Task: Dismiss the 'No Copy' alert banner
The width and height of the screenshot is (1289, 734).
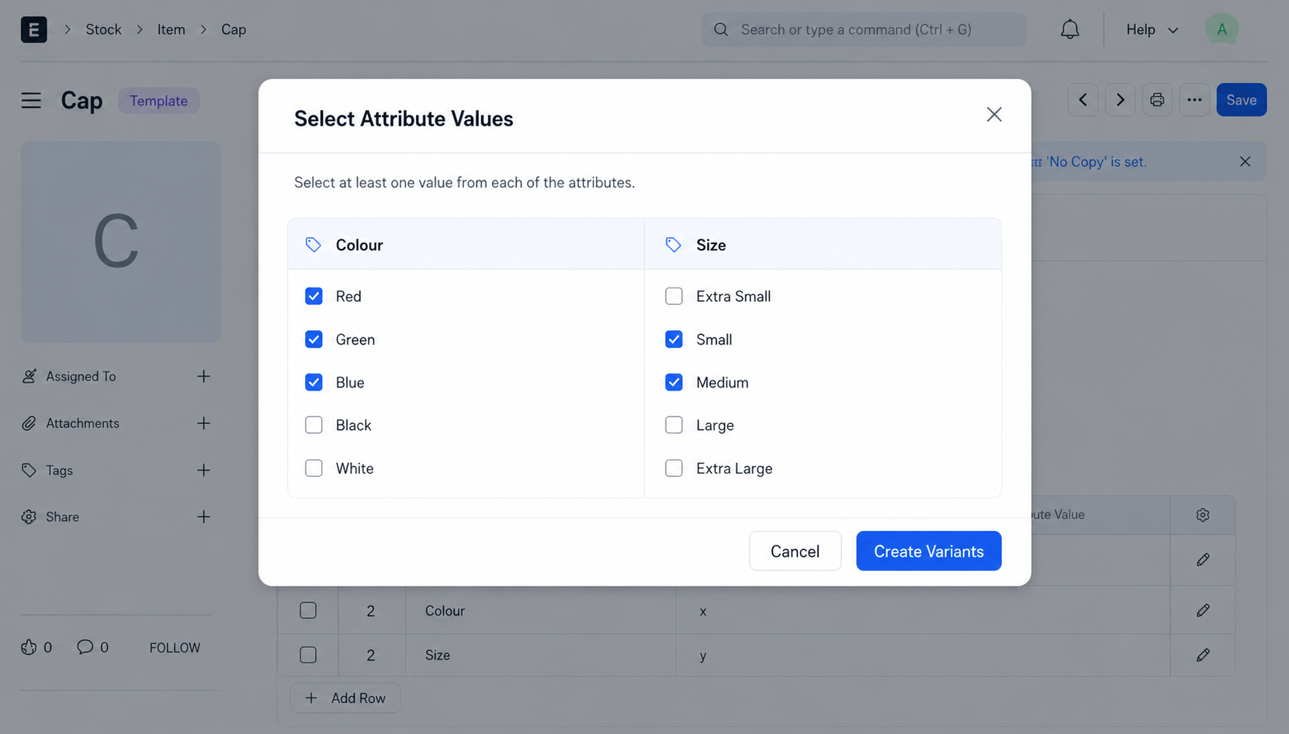Action: [x=1245, y=161]
